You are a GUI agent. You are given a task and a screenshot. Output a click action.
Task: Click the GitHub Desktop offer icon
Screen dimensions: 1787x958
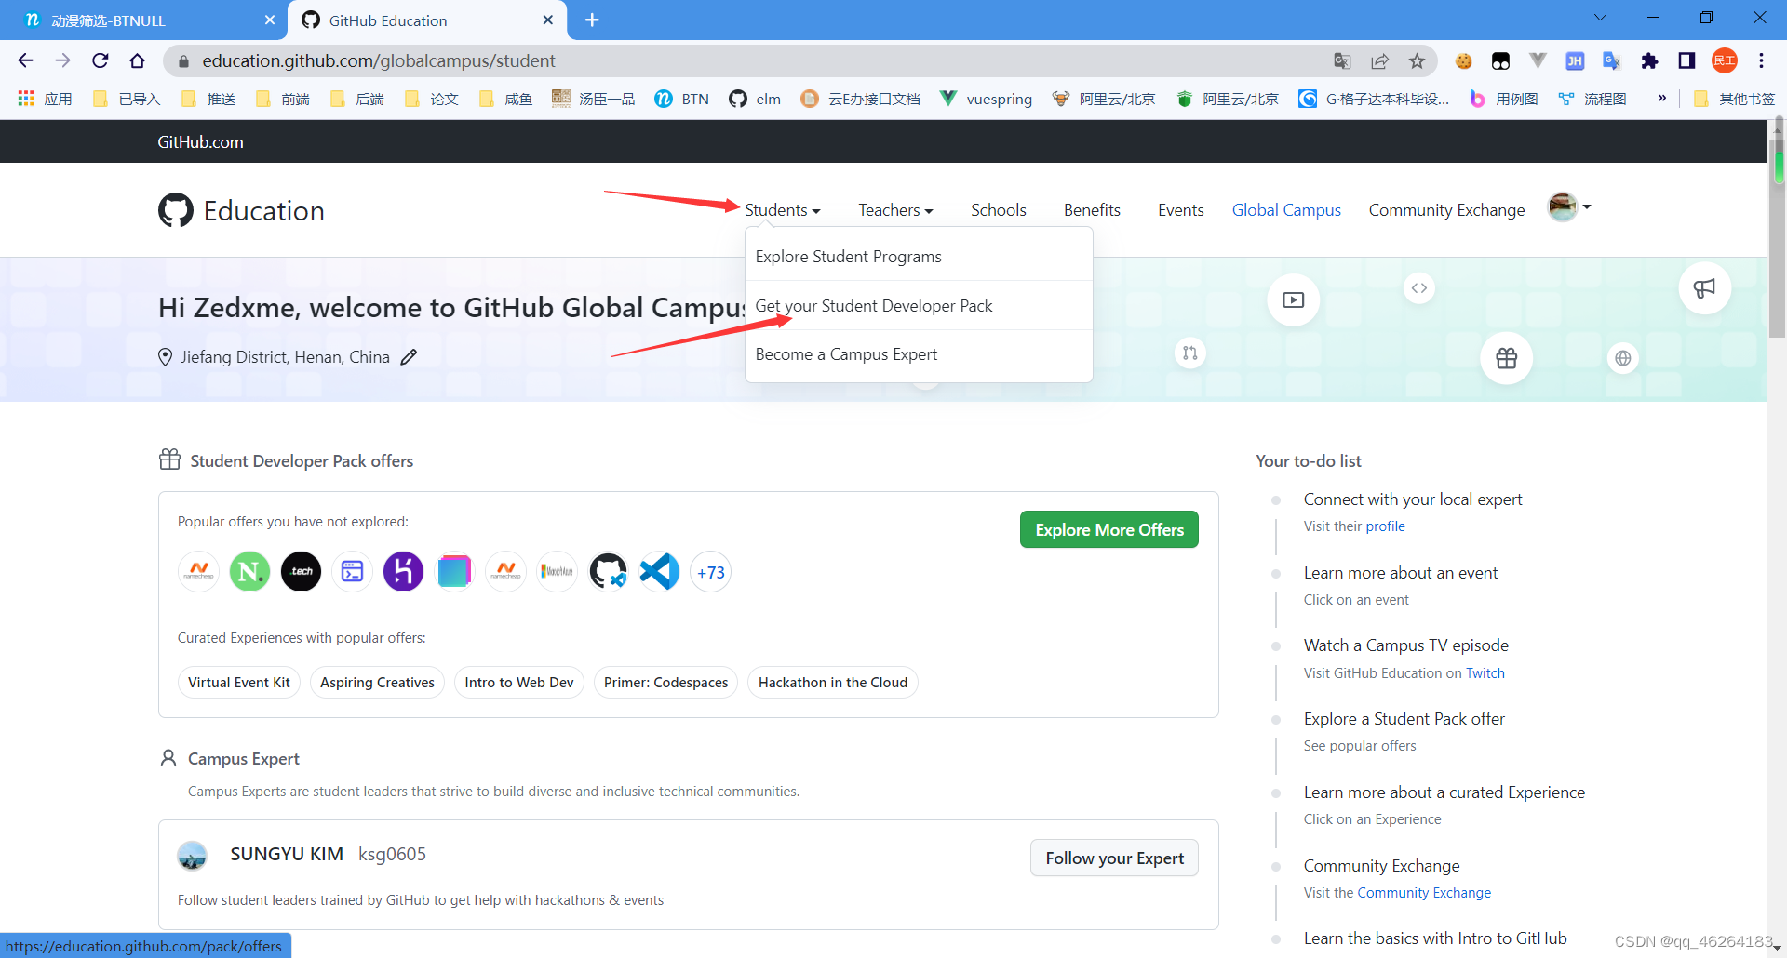pos(608,571)
